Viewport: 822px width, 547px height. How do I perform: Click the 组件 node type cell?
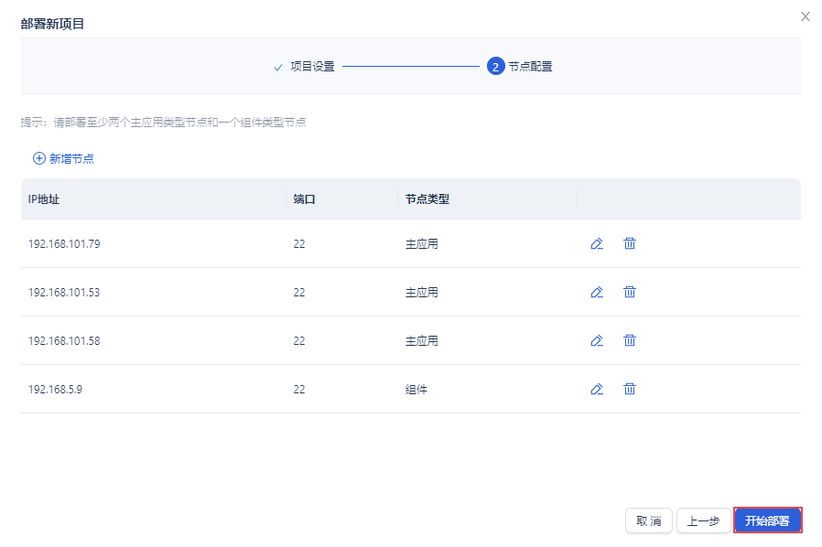point(416,389)
